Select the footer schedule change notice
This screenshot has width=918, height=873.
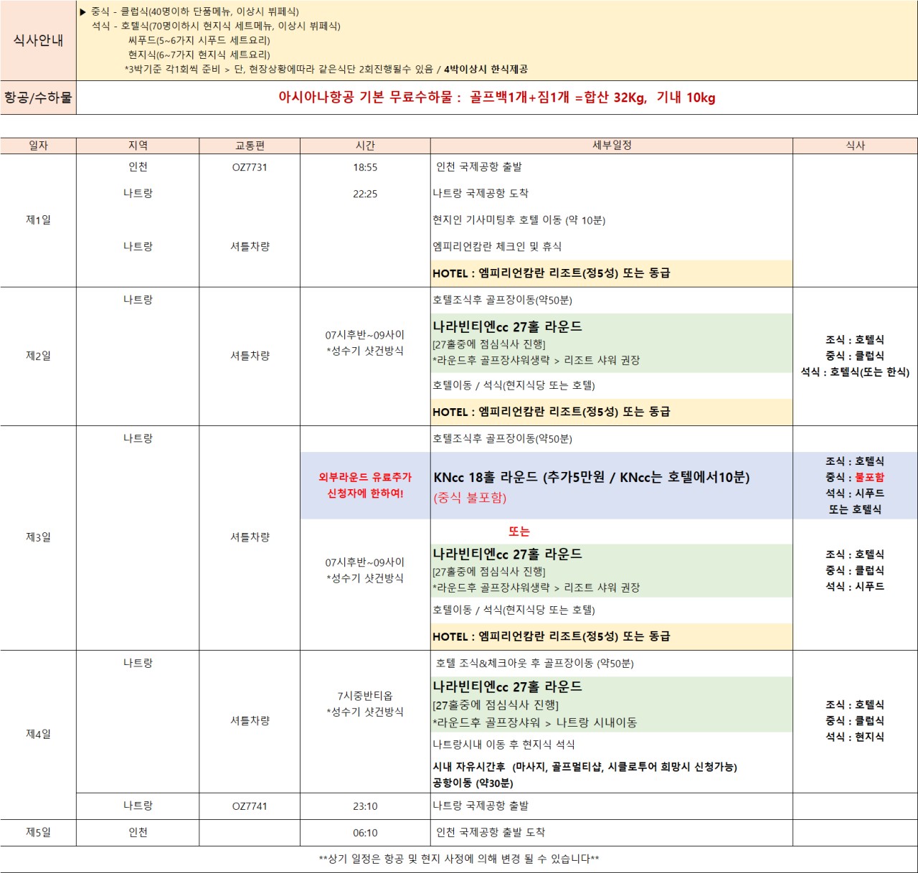pos(459,859)
